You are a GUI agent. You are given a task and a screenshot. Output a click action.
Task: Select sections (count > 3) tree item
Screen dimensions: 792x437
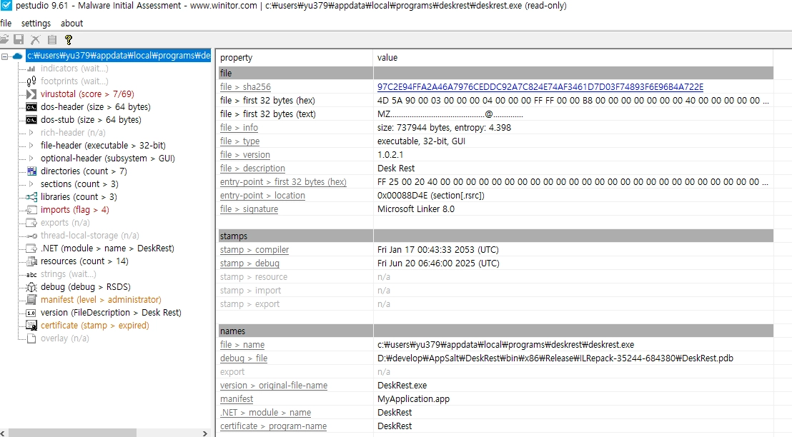(79, 184)
